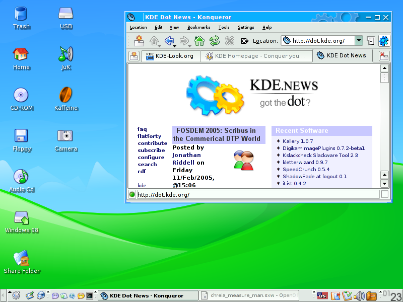Viewport: 403px width, 302px height.
Task: Open a new tab with left tab-bar button
Action: point(134,56)
